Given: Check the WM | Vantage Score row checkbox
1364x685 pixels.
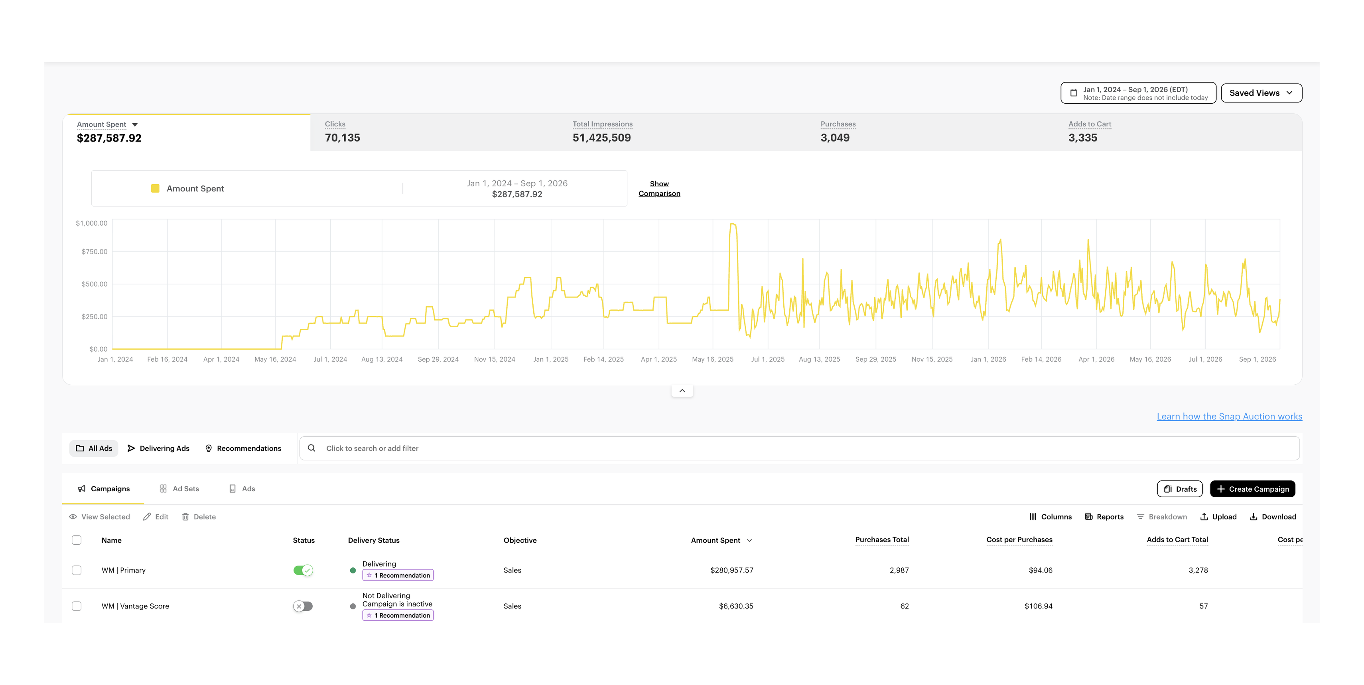Looking at the screenshot, I should (77, 606).
